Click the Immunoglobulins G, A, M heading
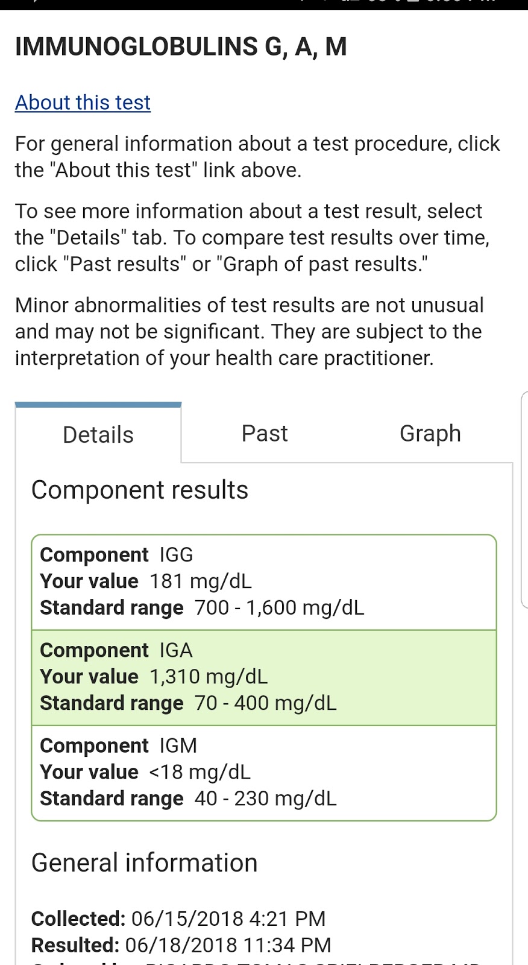 pos(181,46)
